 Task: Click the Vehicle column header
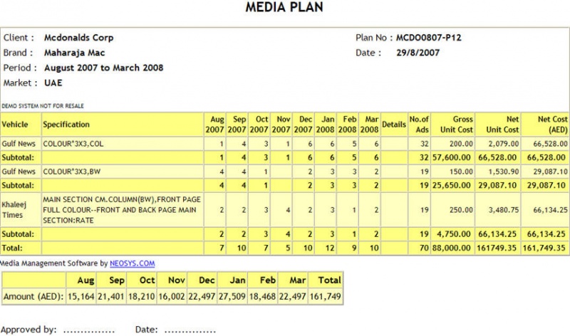(x=21, y=125)
